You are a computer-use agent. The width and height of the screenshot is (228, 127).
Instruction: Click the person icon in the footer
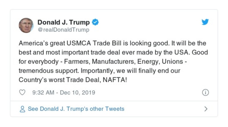point(22,109)
